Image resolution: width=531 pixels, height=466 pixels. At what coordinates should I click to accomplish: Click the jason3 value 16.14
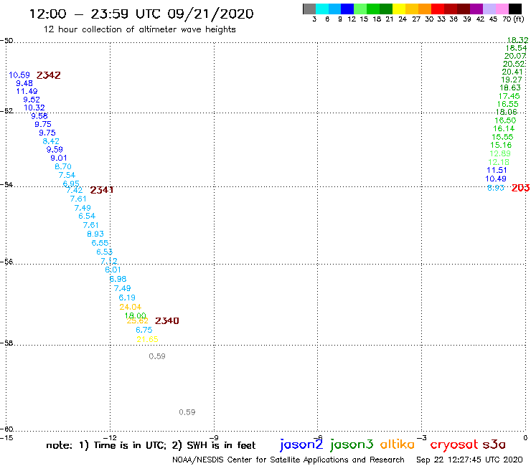(504, 128)
